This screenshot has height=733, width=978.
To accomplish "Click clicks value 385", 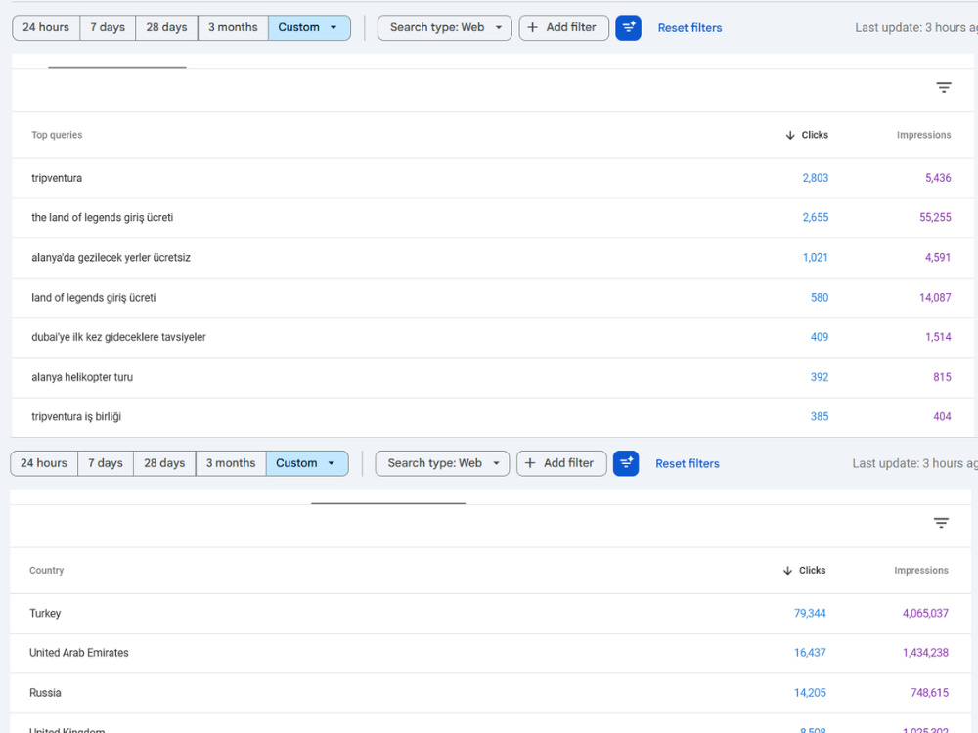I will click(820, 417).
